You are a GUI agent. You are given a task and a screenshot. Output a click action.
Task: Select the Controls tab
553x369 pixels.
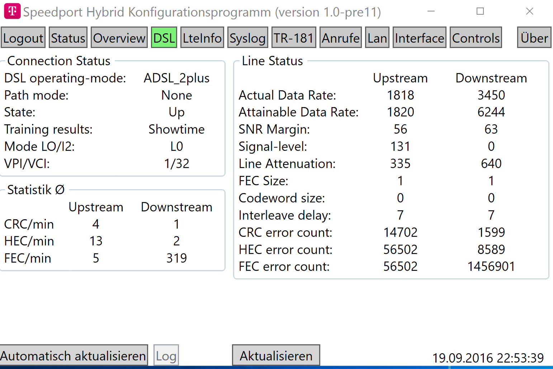[476, 38]
